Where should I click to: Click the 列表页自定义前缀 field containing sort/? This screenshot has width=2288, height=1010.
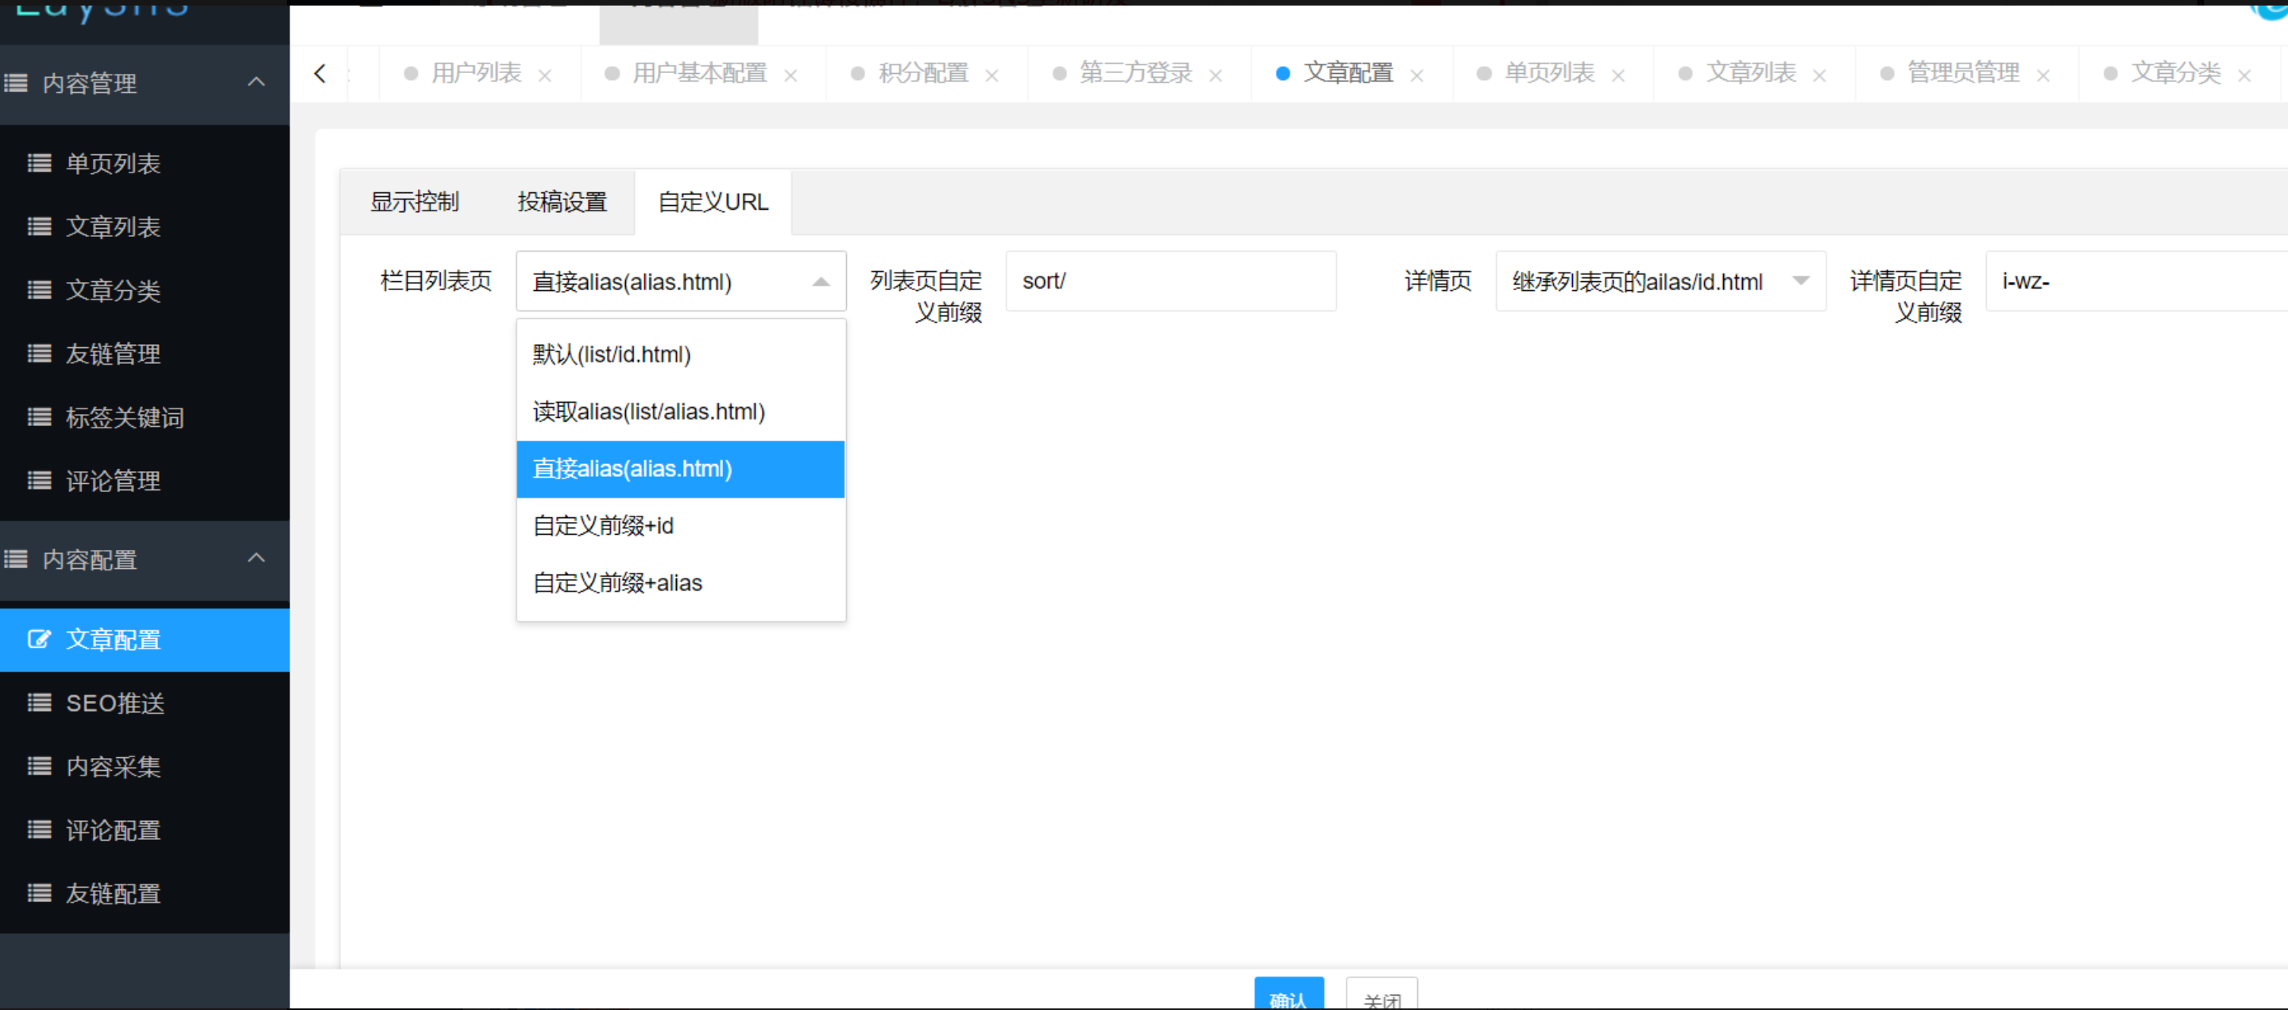1171,281
